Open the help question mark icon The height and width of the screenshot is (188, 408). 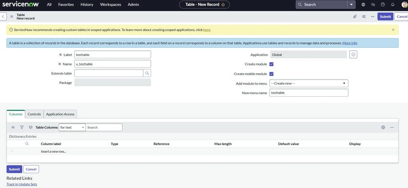click(383, 5)
